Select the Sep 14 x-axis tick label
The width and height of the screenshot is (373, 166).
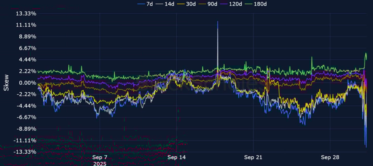tap(176, 158)
